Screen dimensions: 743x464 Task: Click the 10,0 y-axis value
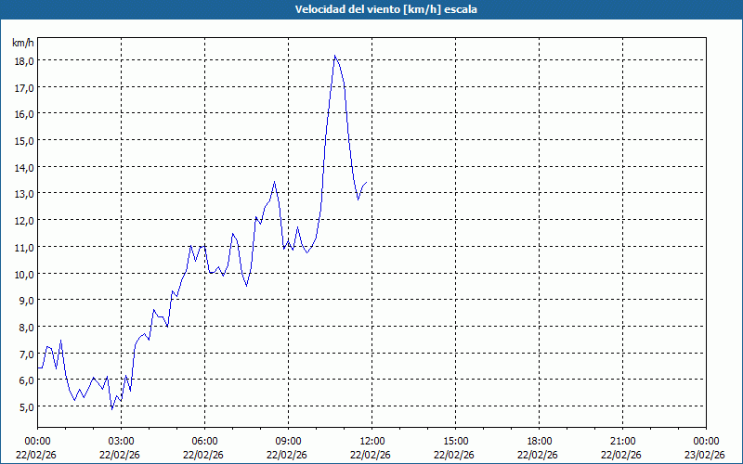coord(23,274)
